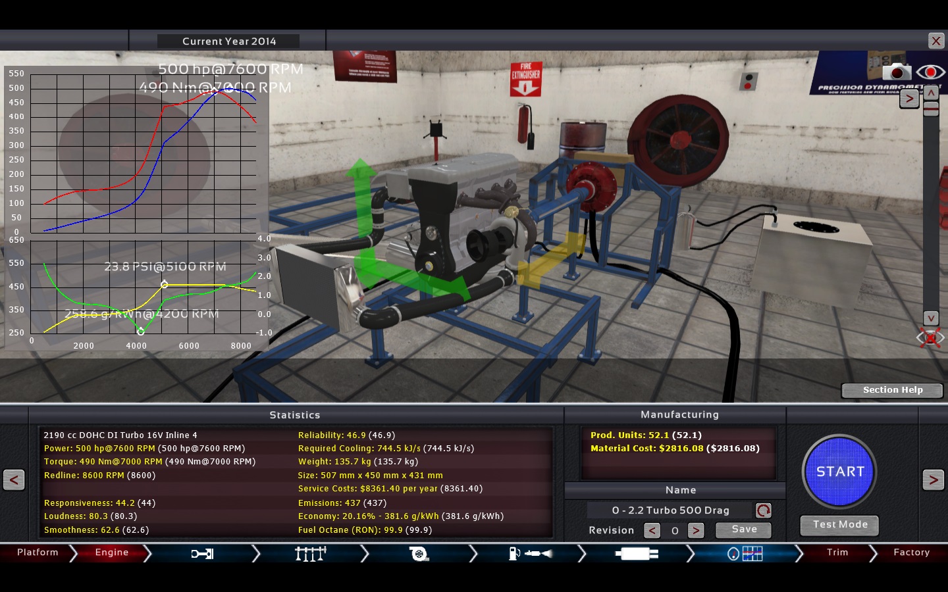Image resolution: width=948 pixels, height=592 pixels.
Task: Click the Smoothness: 62.6 stat
Action: (96, 530)
